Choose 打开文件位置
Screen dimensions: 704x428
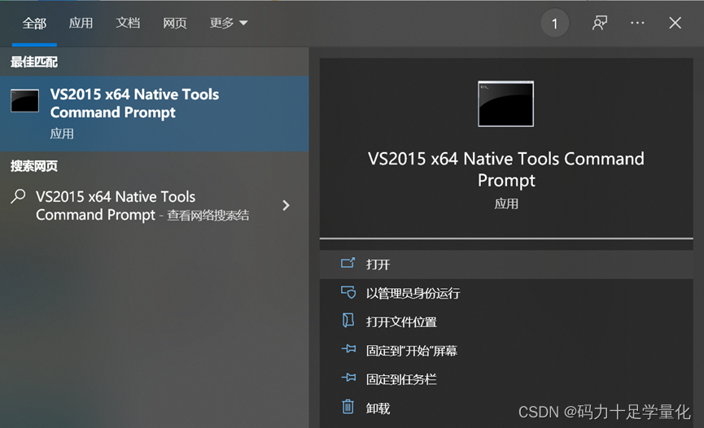click(506, 322)
